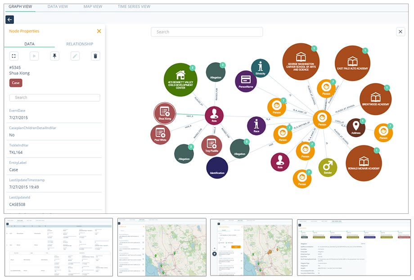
Task: Click the node ID #5345 text
Action: coord(15,68)
